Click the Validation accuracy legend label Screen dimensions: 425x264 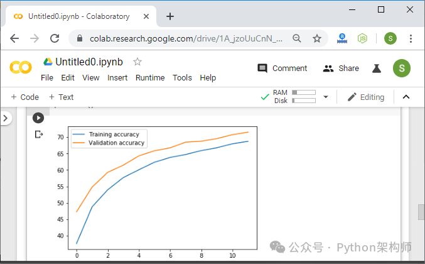117,143
